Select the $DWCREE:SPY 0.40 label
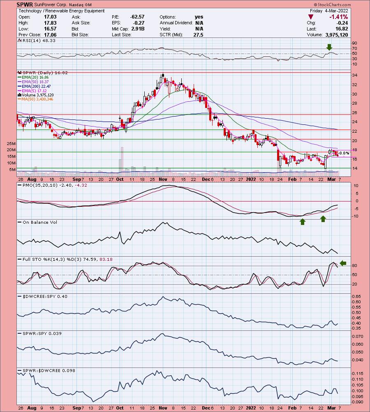The height and width of the screenshot is (412, 370). [42, 296]
